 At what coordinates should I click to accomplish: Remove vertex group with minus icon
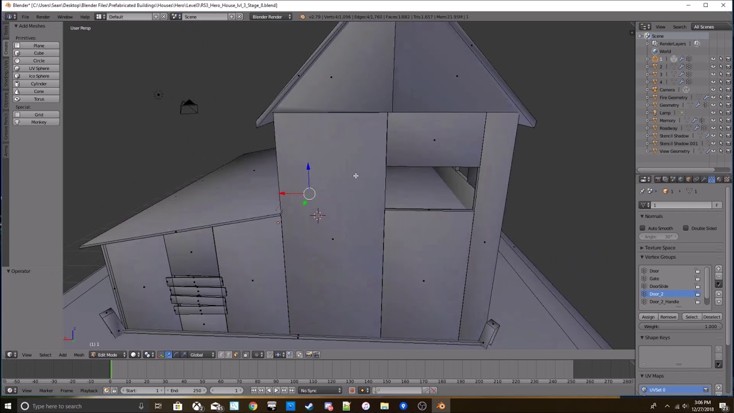point(719,276)
